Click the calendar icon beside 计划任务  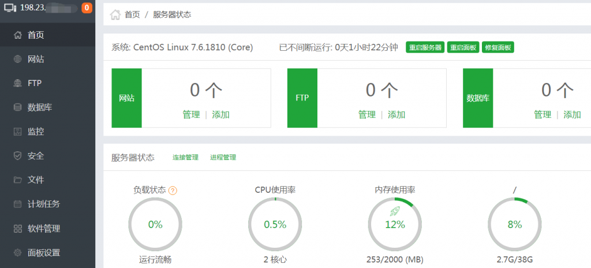[17, 204]
